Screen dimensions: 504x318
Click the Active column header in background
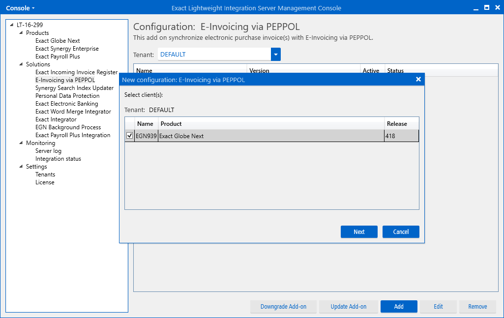(371, 70)
